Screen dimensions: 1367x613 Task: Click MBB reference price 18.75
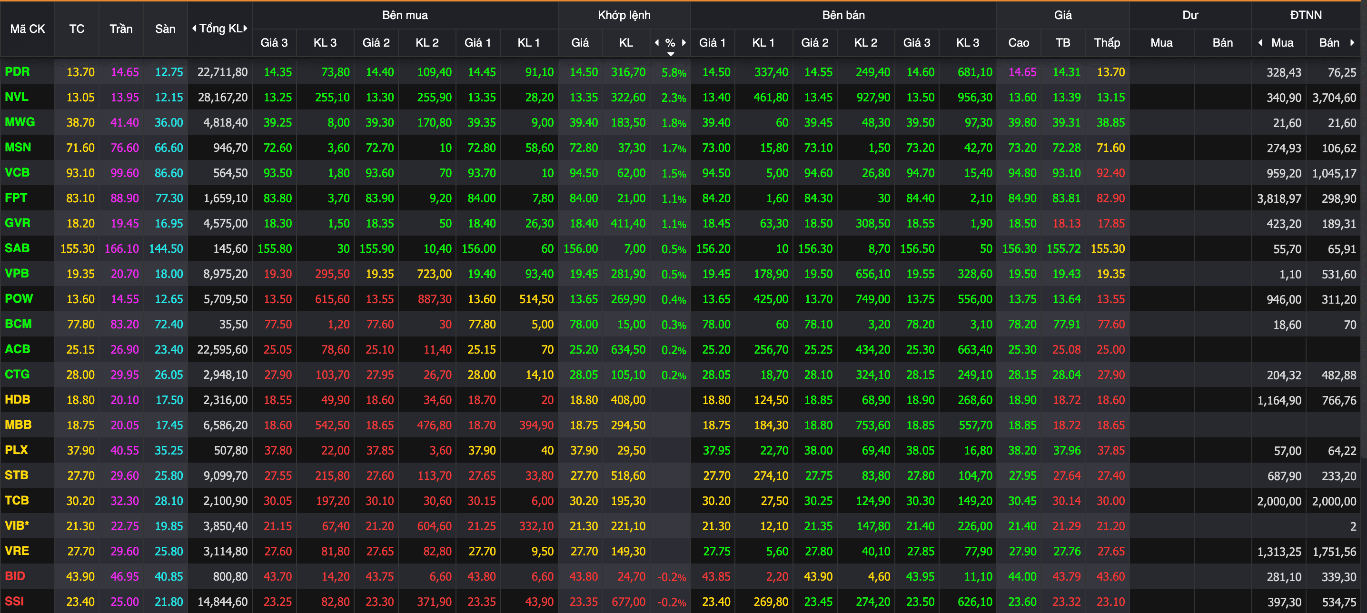click(80, 425)
